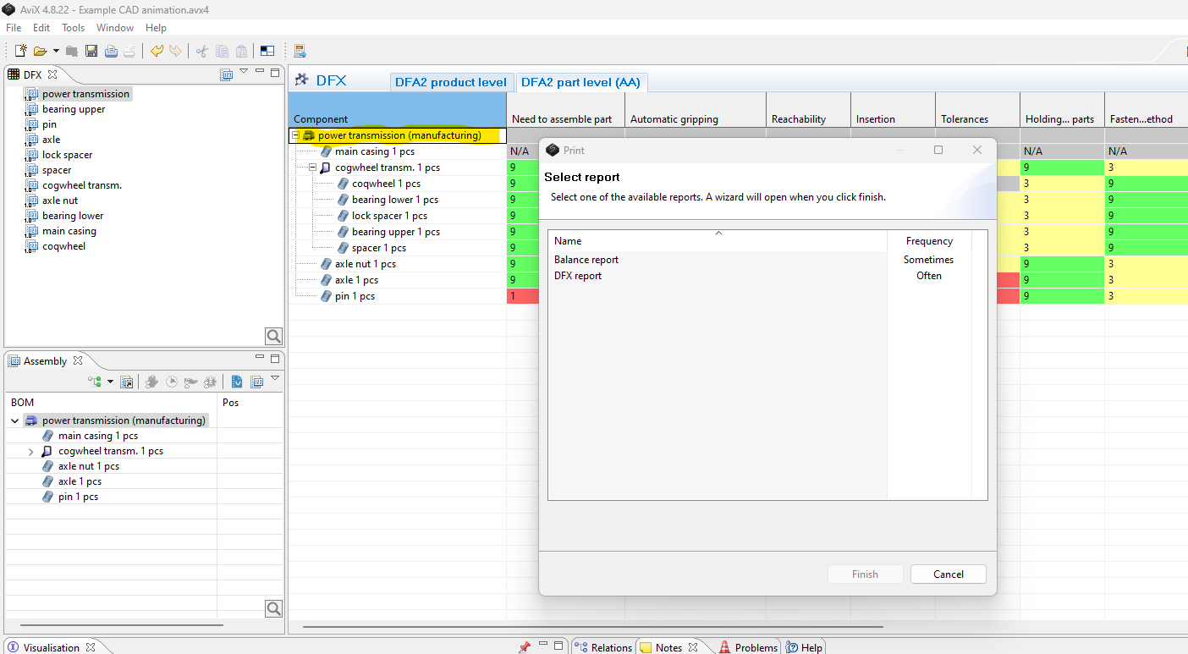Click the Cancel button in Print dialog
The image size is (1188, 654).
click(948, 574)
